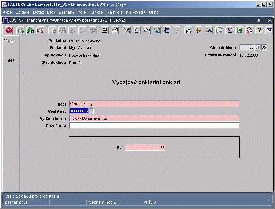Click the ship's steering wheel icon
Viewport: 275px width, 209px height.
(199, 30)
